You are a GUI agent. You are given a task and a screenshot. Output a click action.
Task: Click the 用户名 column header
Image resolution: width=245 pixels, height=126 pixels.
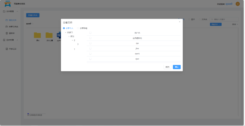137,33
